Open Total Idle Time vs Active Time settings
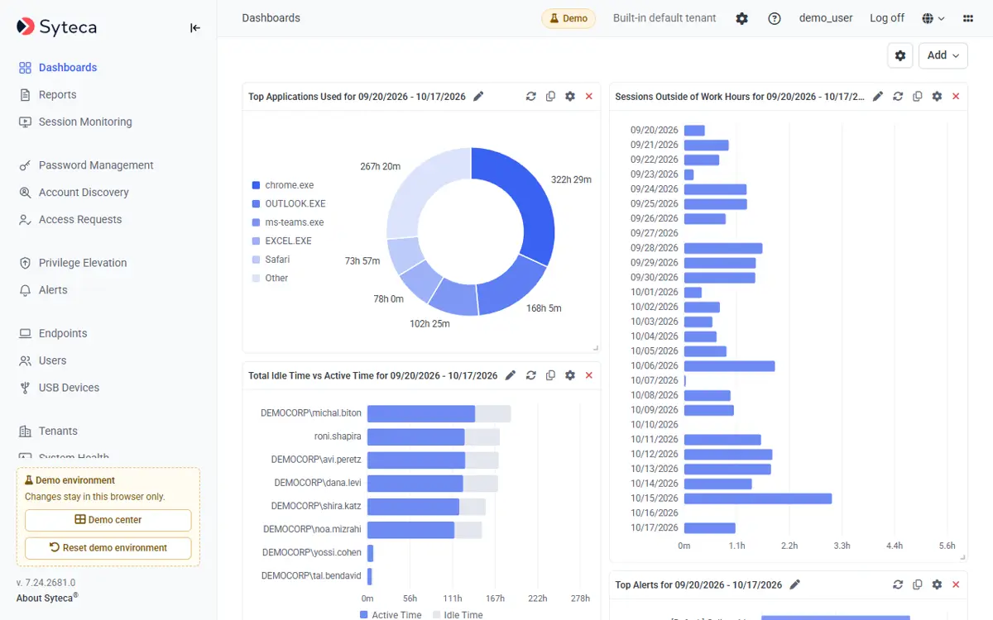Image resolution: width=993 pixels, height=620 pixels. (570, 375)
